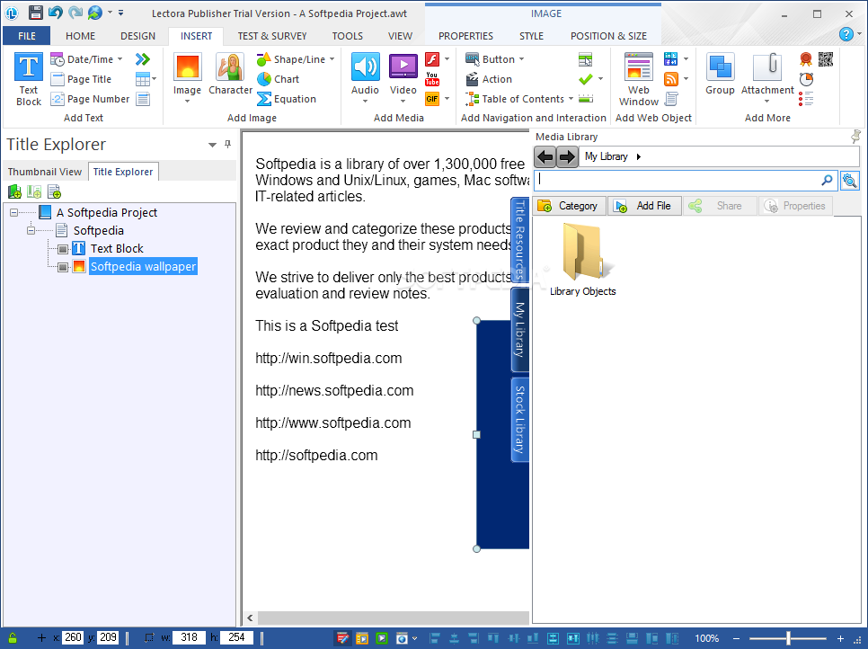Screen dimensions: 868x649
Task: Insert a timer clock object
Action: (806, 79)
